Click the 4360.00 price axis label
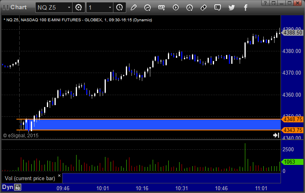This screenshot has width=305, height=193. point(292,95)
